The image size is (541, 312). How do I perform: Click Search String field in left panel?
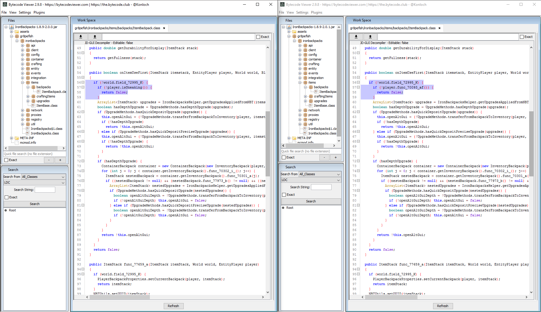point(45,190)
